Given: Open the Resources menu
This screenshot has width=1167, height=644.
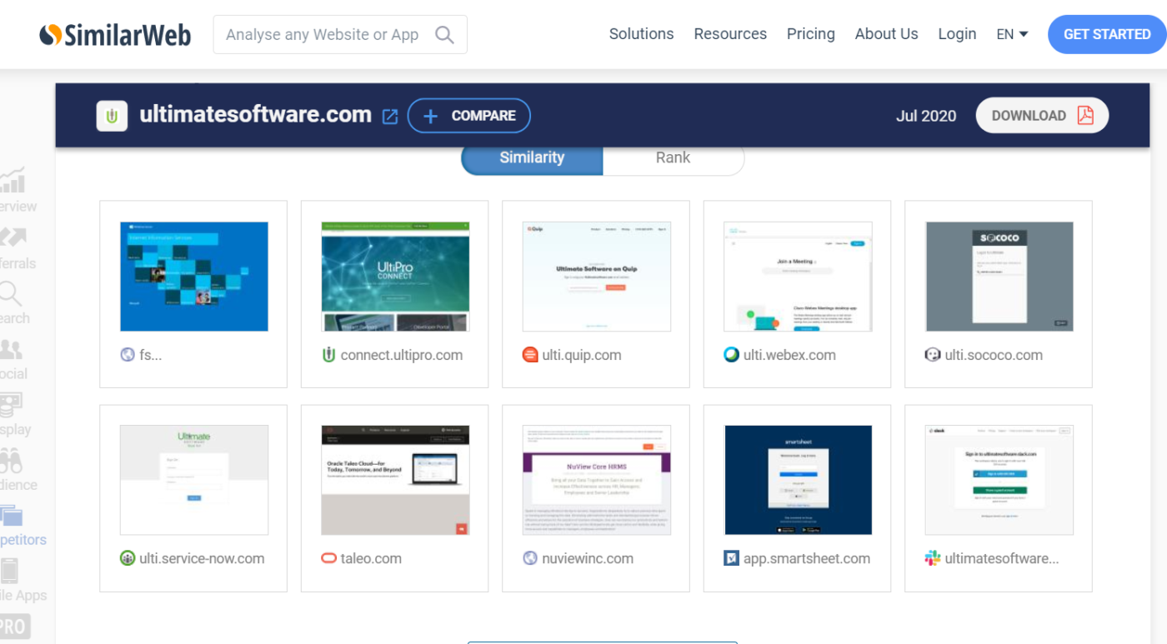Looking at the screenshot, I should [x=730, y=34].
